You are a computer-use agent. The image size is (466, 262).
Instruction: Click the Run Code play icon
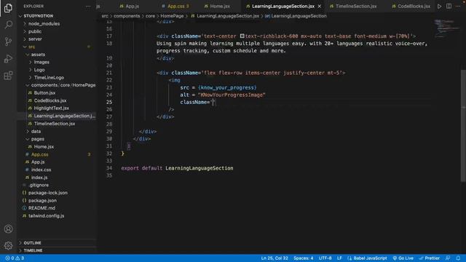point(439,7)
